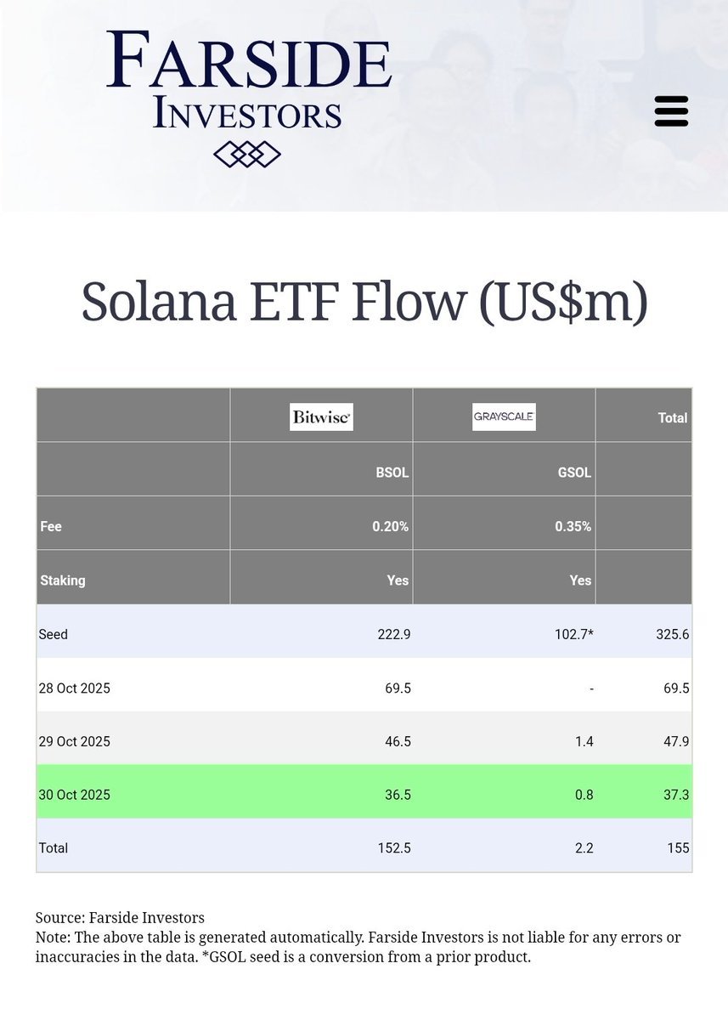Click the grand total value 155
Viewport: 728px width, 1020px height.
click(x=678, y=848)
